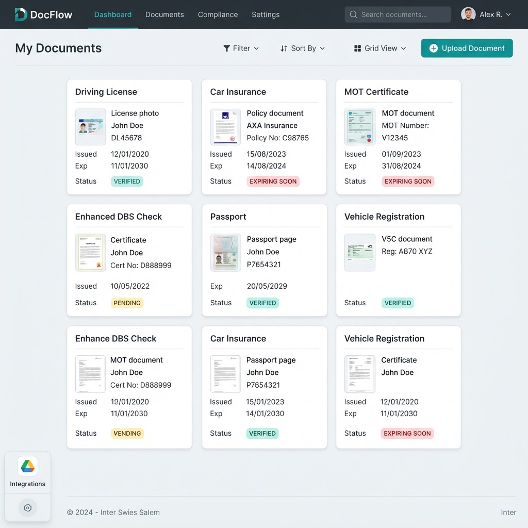This screenshot has height=528, width=528.
Task: Click issued date 10/05/2022
Action: (130, 286)
